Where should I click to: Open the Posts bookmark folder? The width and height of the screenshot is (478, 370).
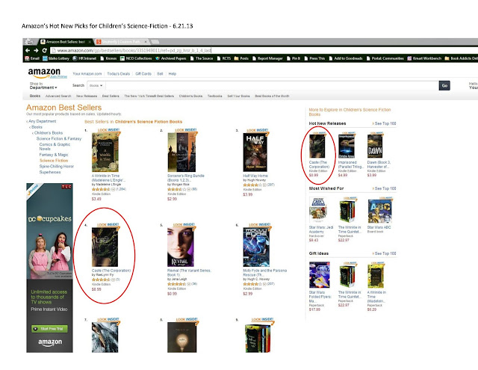point(241,58)
